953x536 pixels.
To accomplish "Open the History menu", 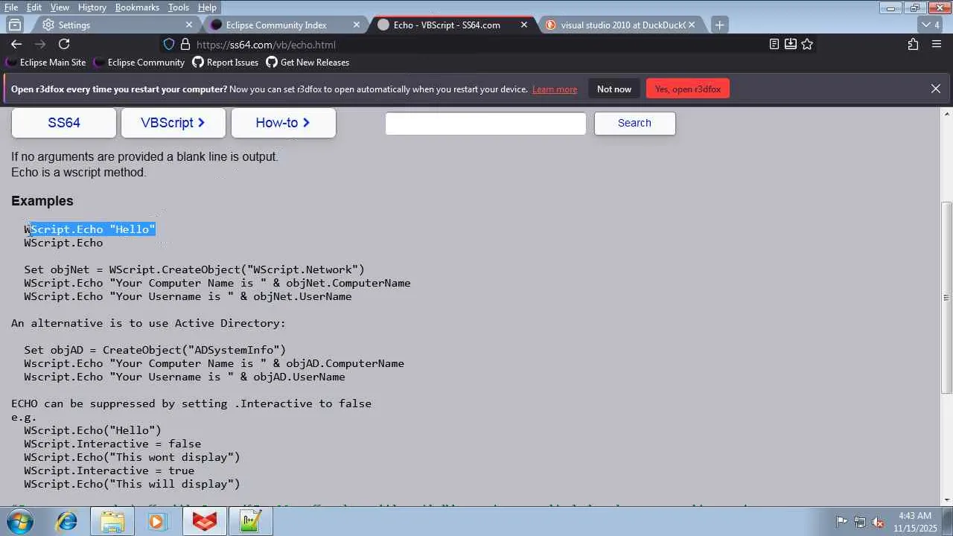I will [x=92, y=7].
